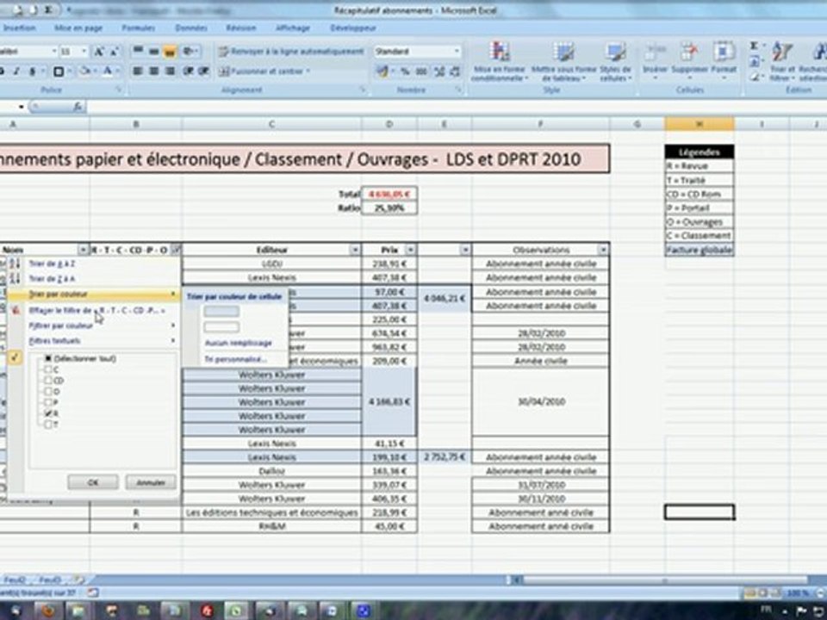Viewport: 827px width, 620px height.
Task: Click the font color A icon
Action: [108, 71]
